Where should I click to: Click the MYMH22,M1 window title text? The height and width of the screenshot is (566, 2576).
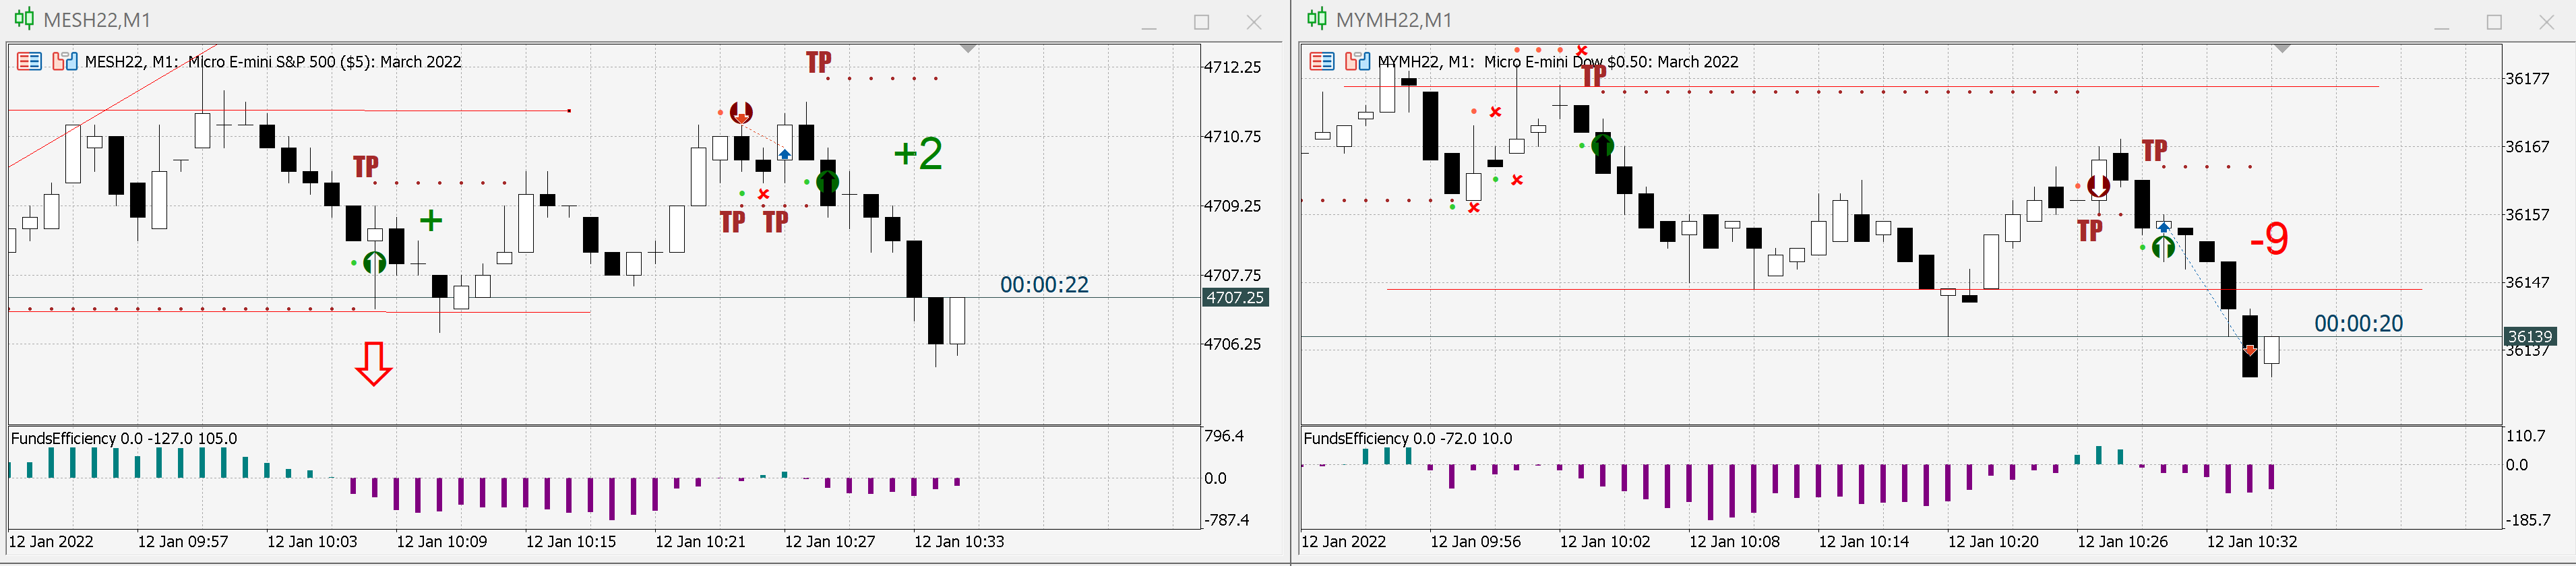pyautogui.click(x=1394, y=20)
